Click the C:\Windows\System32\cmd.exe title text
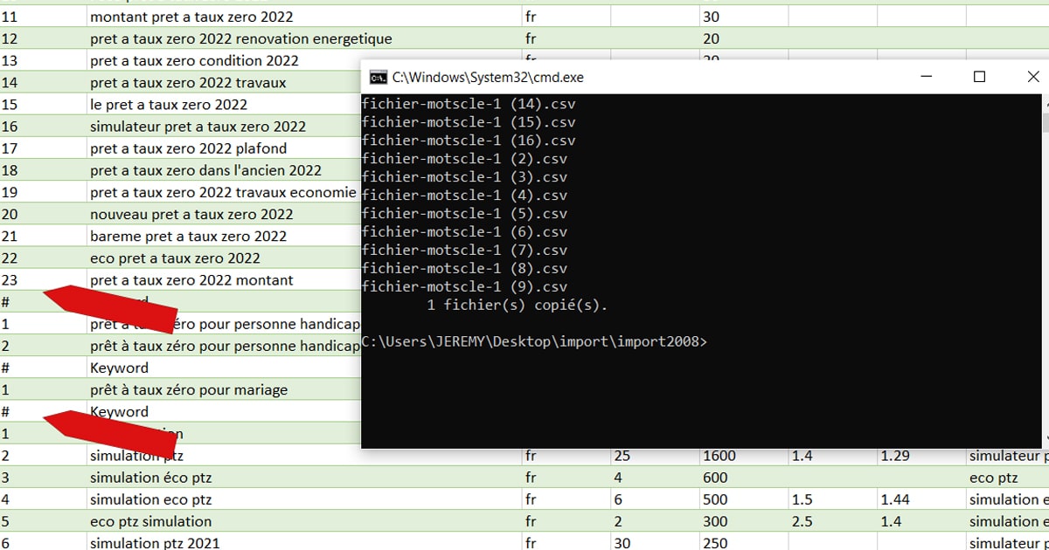The height and width of the screenshot is (550, 1049). (488, 78)
